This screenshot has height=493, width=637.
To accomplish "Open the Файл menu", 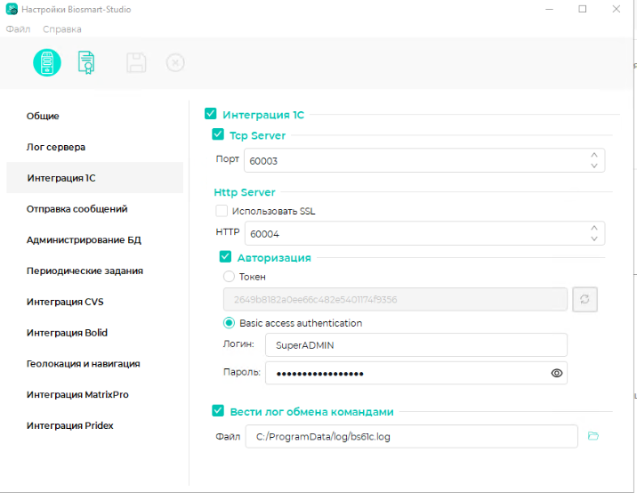I will tap(18, 28).
